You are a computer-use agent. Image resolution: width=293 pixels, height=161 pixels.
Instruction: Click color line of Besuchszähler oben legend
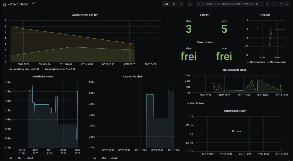(x=8, y=69)
